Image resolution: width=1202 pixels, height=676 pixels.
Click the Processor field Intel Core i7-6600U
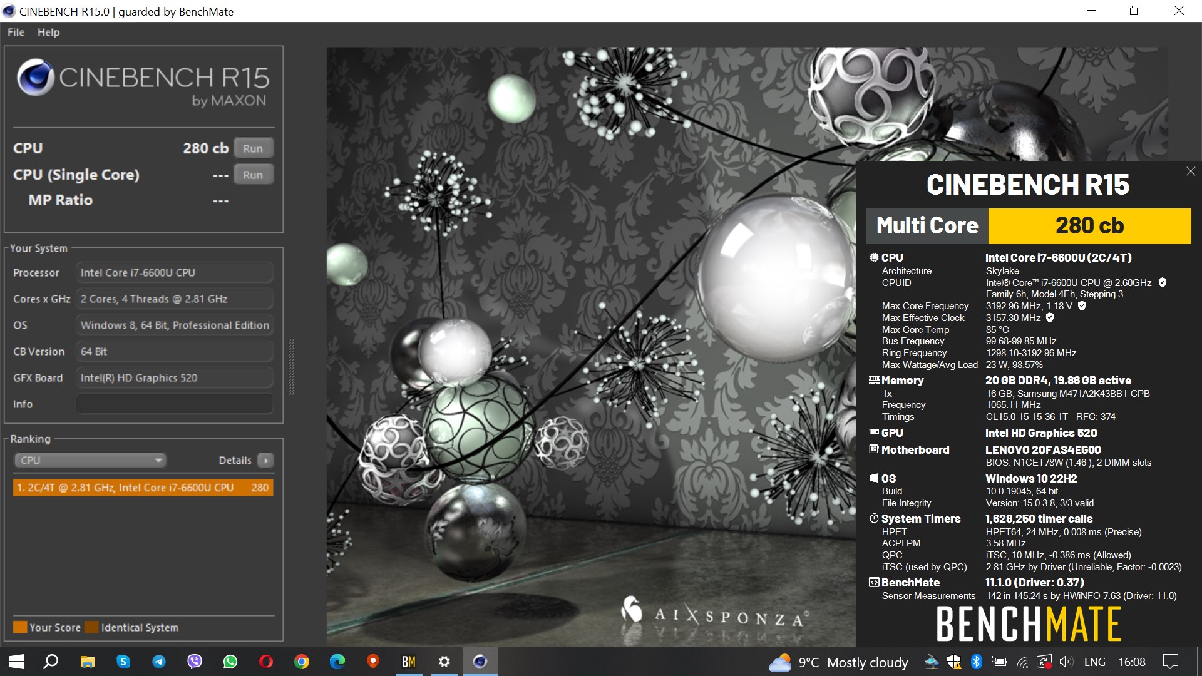175,272
